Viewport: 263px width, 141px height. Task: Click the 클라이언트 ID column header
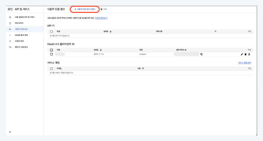pos(181,50)
